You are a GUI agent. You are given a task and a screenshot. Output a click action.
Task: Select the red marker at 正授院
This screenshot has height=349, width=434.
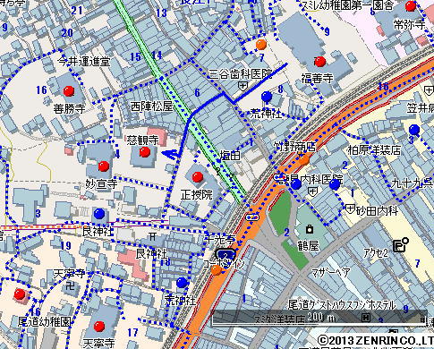(198, 177)
